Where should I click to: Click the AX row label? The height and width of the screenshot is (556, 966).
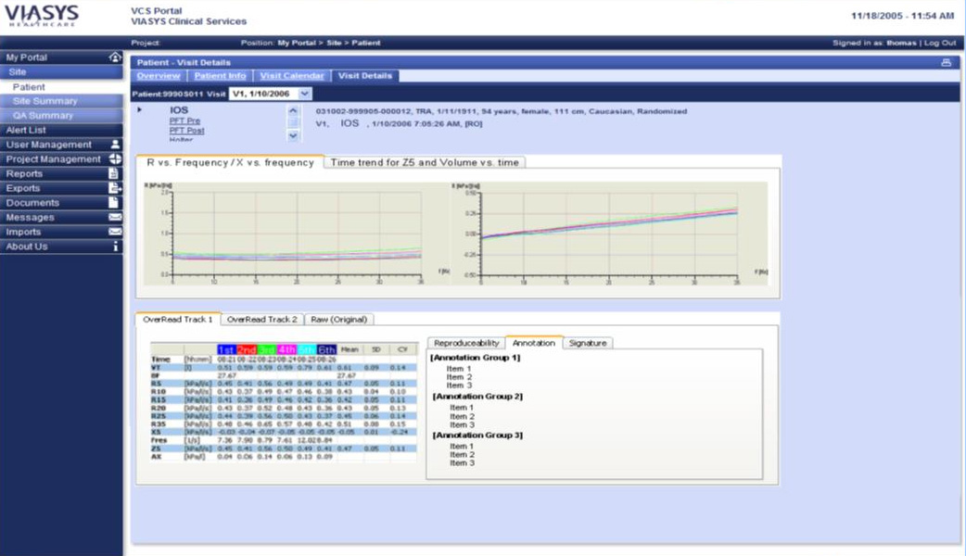tap(157, 456)
